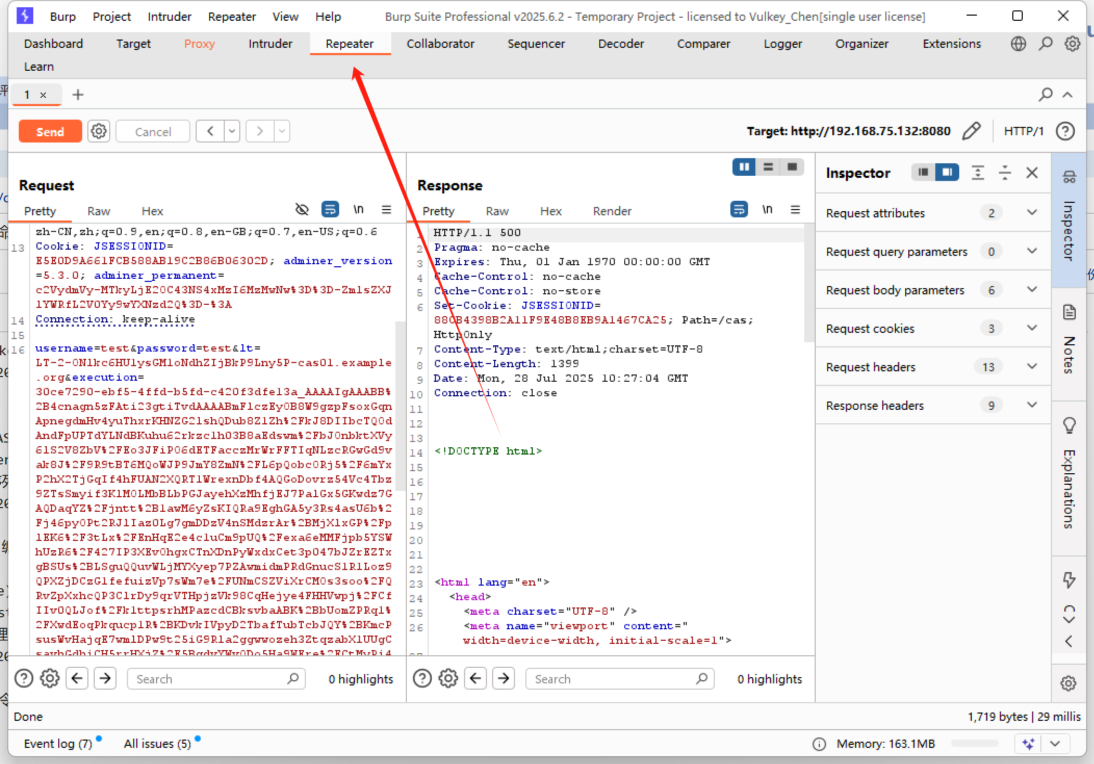Open the Request pane hamburger menu
This screenshot has height=764, width=1094.
click(386, 210)
